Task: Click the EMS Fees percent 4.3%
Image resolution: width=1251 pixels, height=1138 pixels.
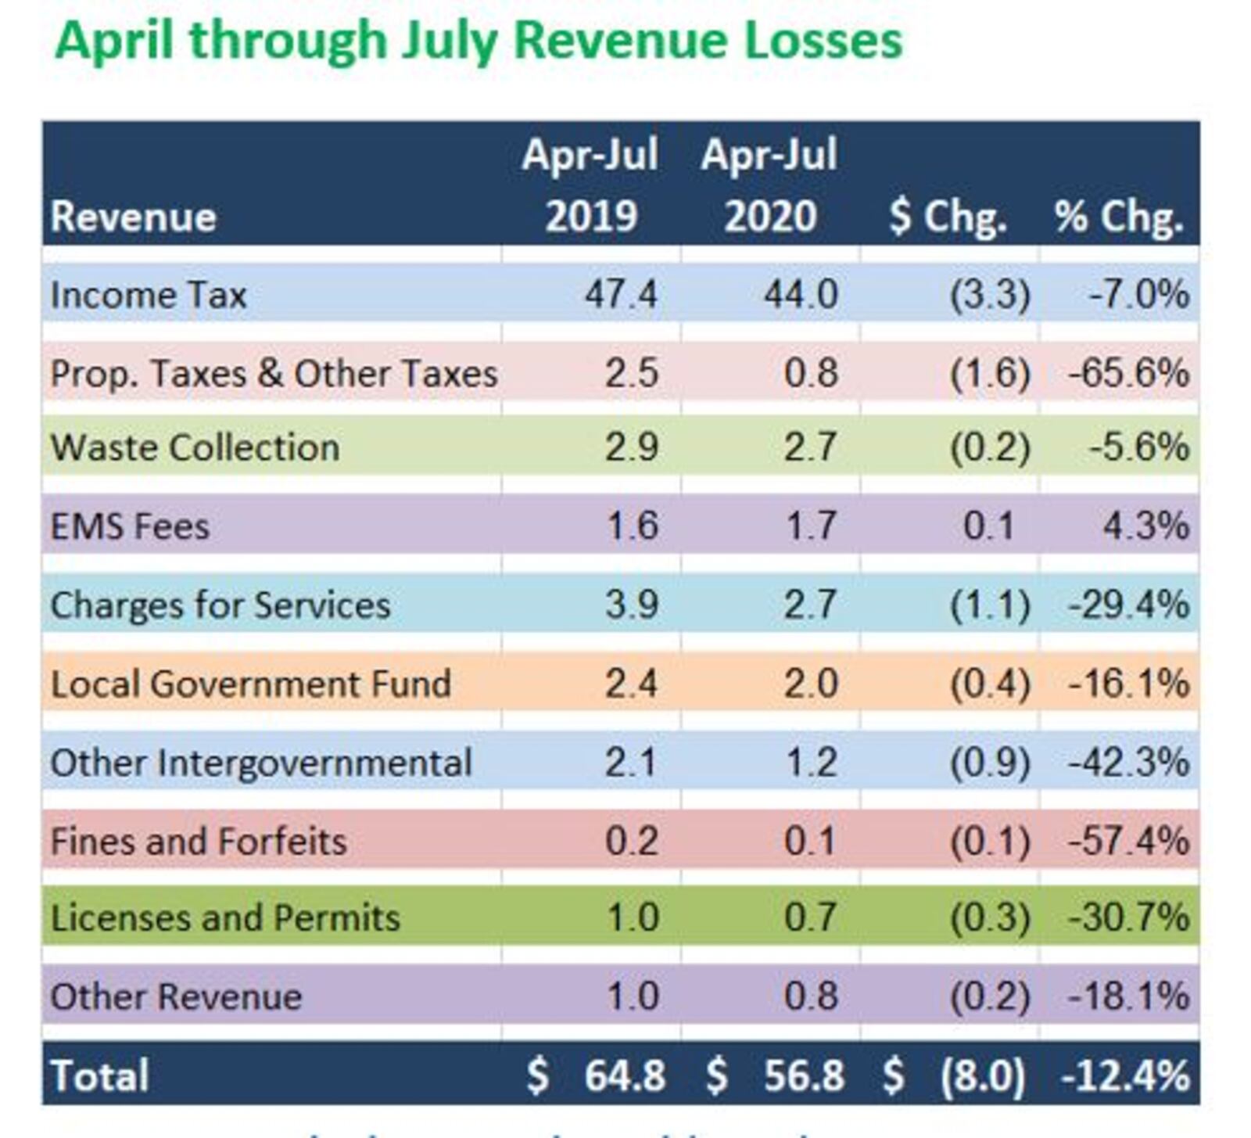Action: pos(1146,525)
